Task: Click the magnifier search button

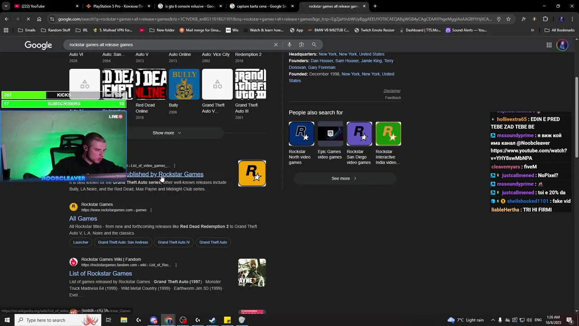Action: coord(314,45)
